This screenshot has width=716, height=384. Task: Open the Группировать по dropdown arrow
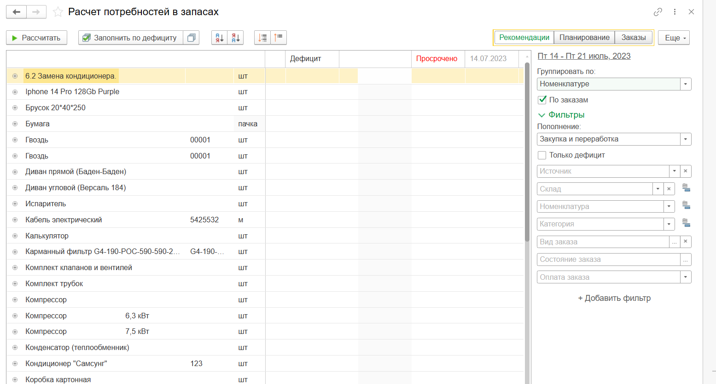[686, 84]
